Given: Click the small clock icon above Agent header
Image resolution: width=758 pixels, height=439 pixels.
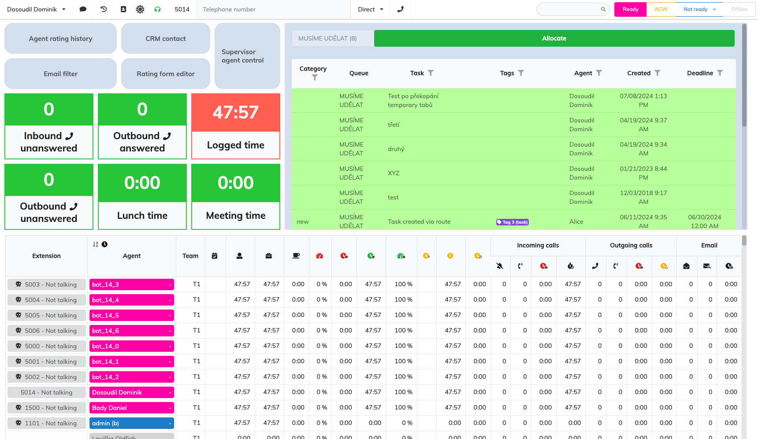Looking at the screenshot, I should (104, 244).
